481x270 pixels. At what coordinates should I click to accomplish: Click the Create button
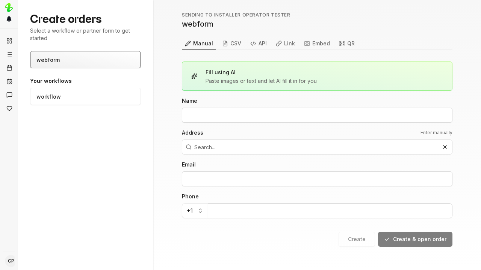pos(357,239)
